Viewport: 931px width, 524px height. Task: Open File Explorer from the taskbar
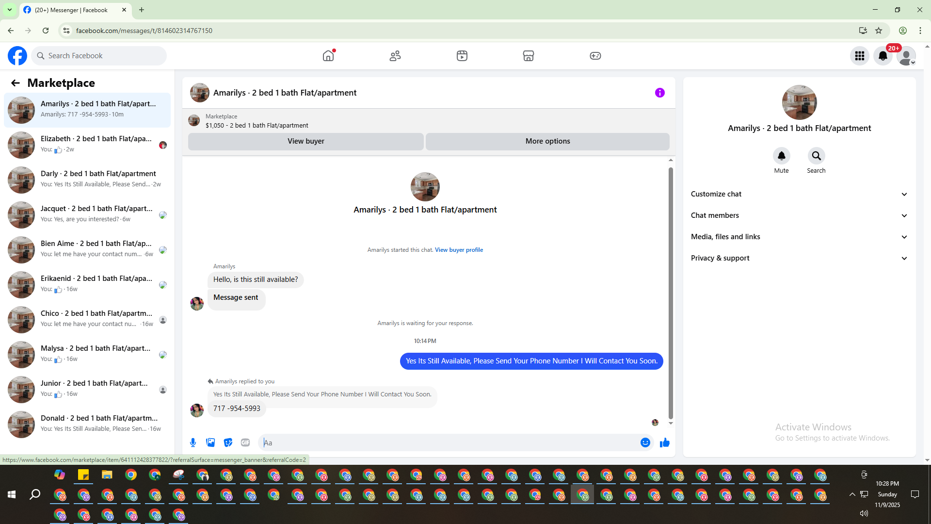(107, 475)
